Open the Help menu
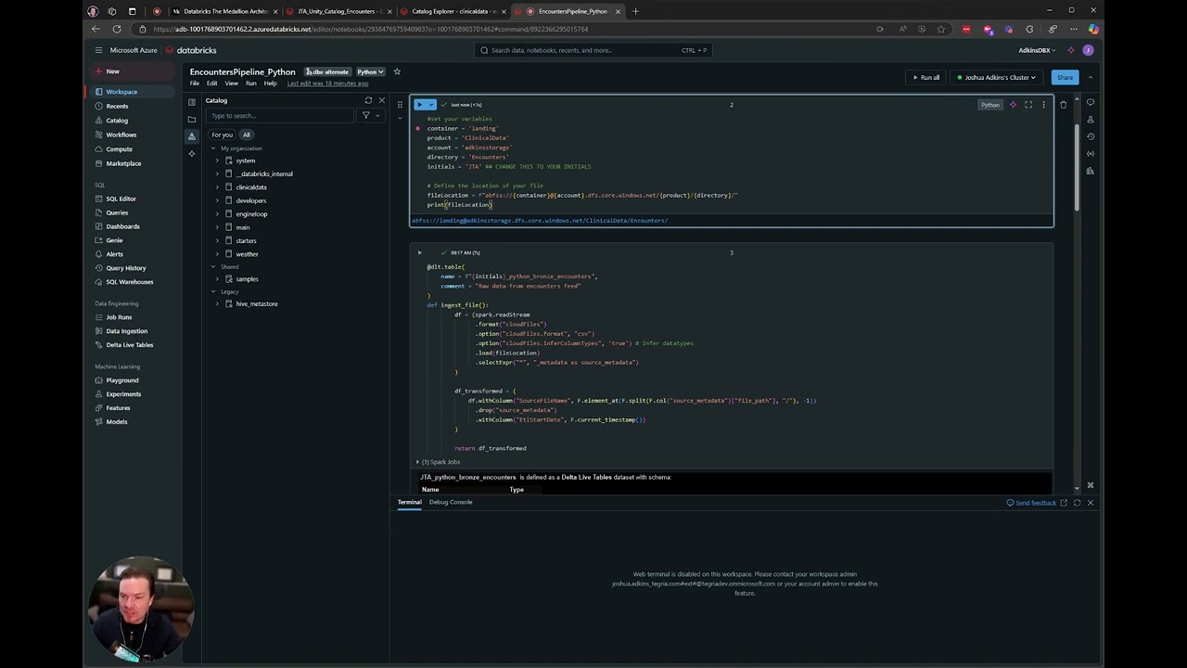Image resolution: width=1187 pixels, height=668 pixels. 270,83
